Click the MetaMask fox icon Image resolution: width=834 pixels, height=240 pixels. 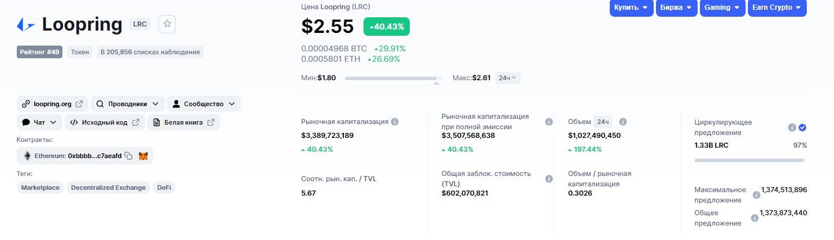tap(143, 156)
